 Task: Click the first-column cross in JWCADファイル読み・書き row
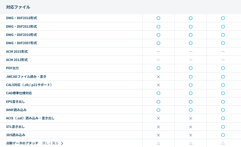[158, 76]
